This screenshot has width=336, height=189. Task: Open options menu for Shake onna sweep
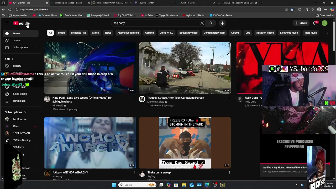click(229, 173)
